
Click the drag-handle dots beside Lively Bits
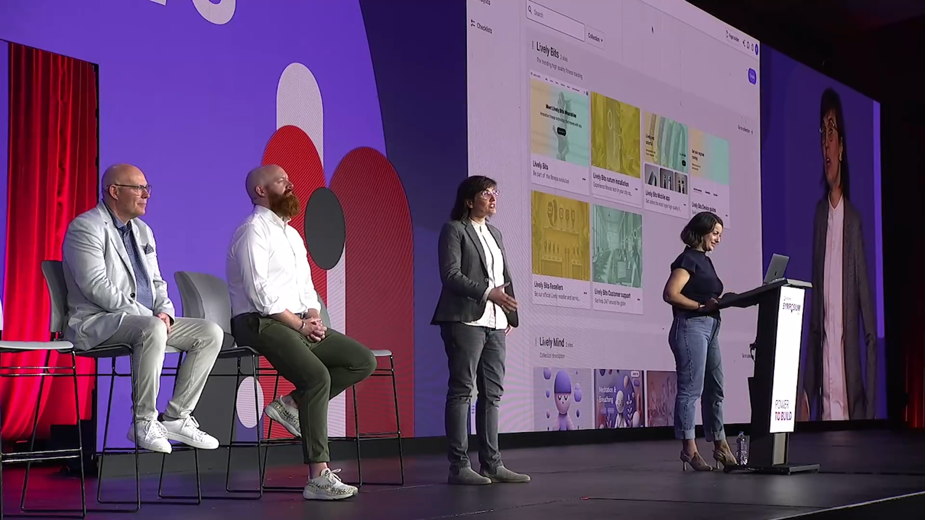532,45
